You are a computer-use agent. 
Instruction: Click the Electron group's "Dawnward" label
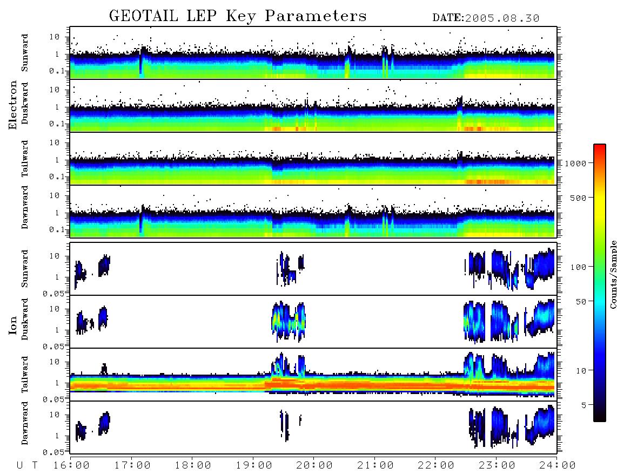pyautogui.click(x=25, y=207)
